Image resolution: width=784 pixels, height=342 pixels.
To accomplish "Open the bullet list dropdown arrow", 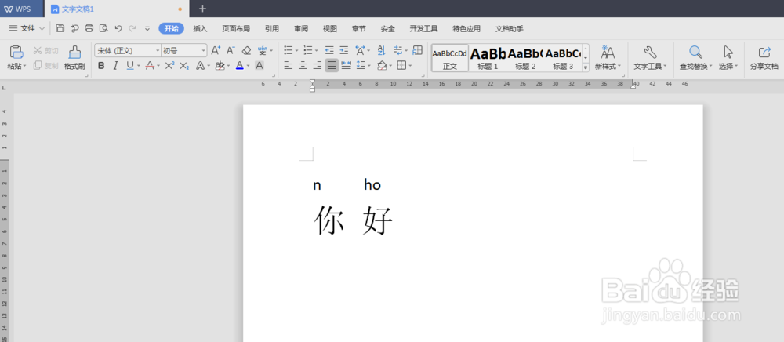I will point(296,50).
